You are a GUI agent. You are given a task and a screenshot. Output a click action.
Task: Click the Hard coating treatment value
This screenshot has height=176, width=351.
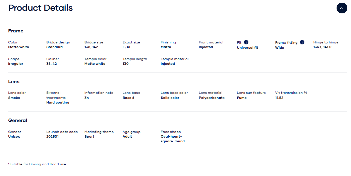[x=58, y=103]
